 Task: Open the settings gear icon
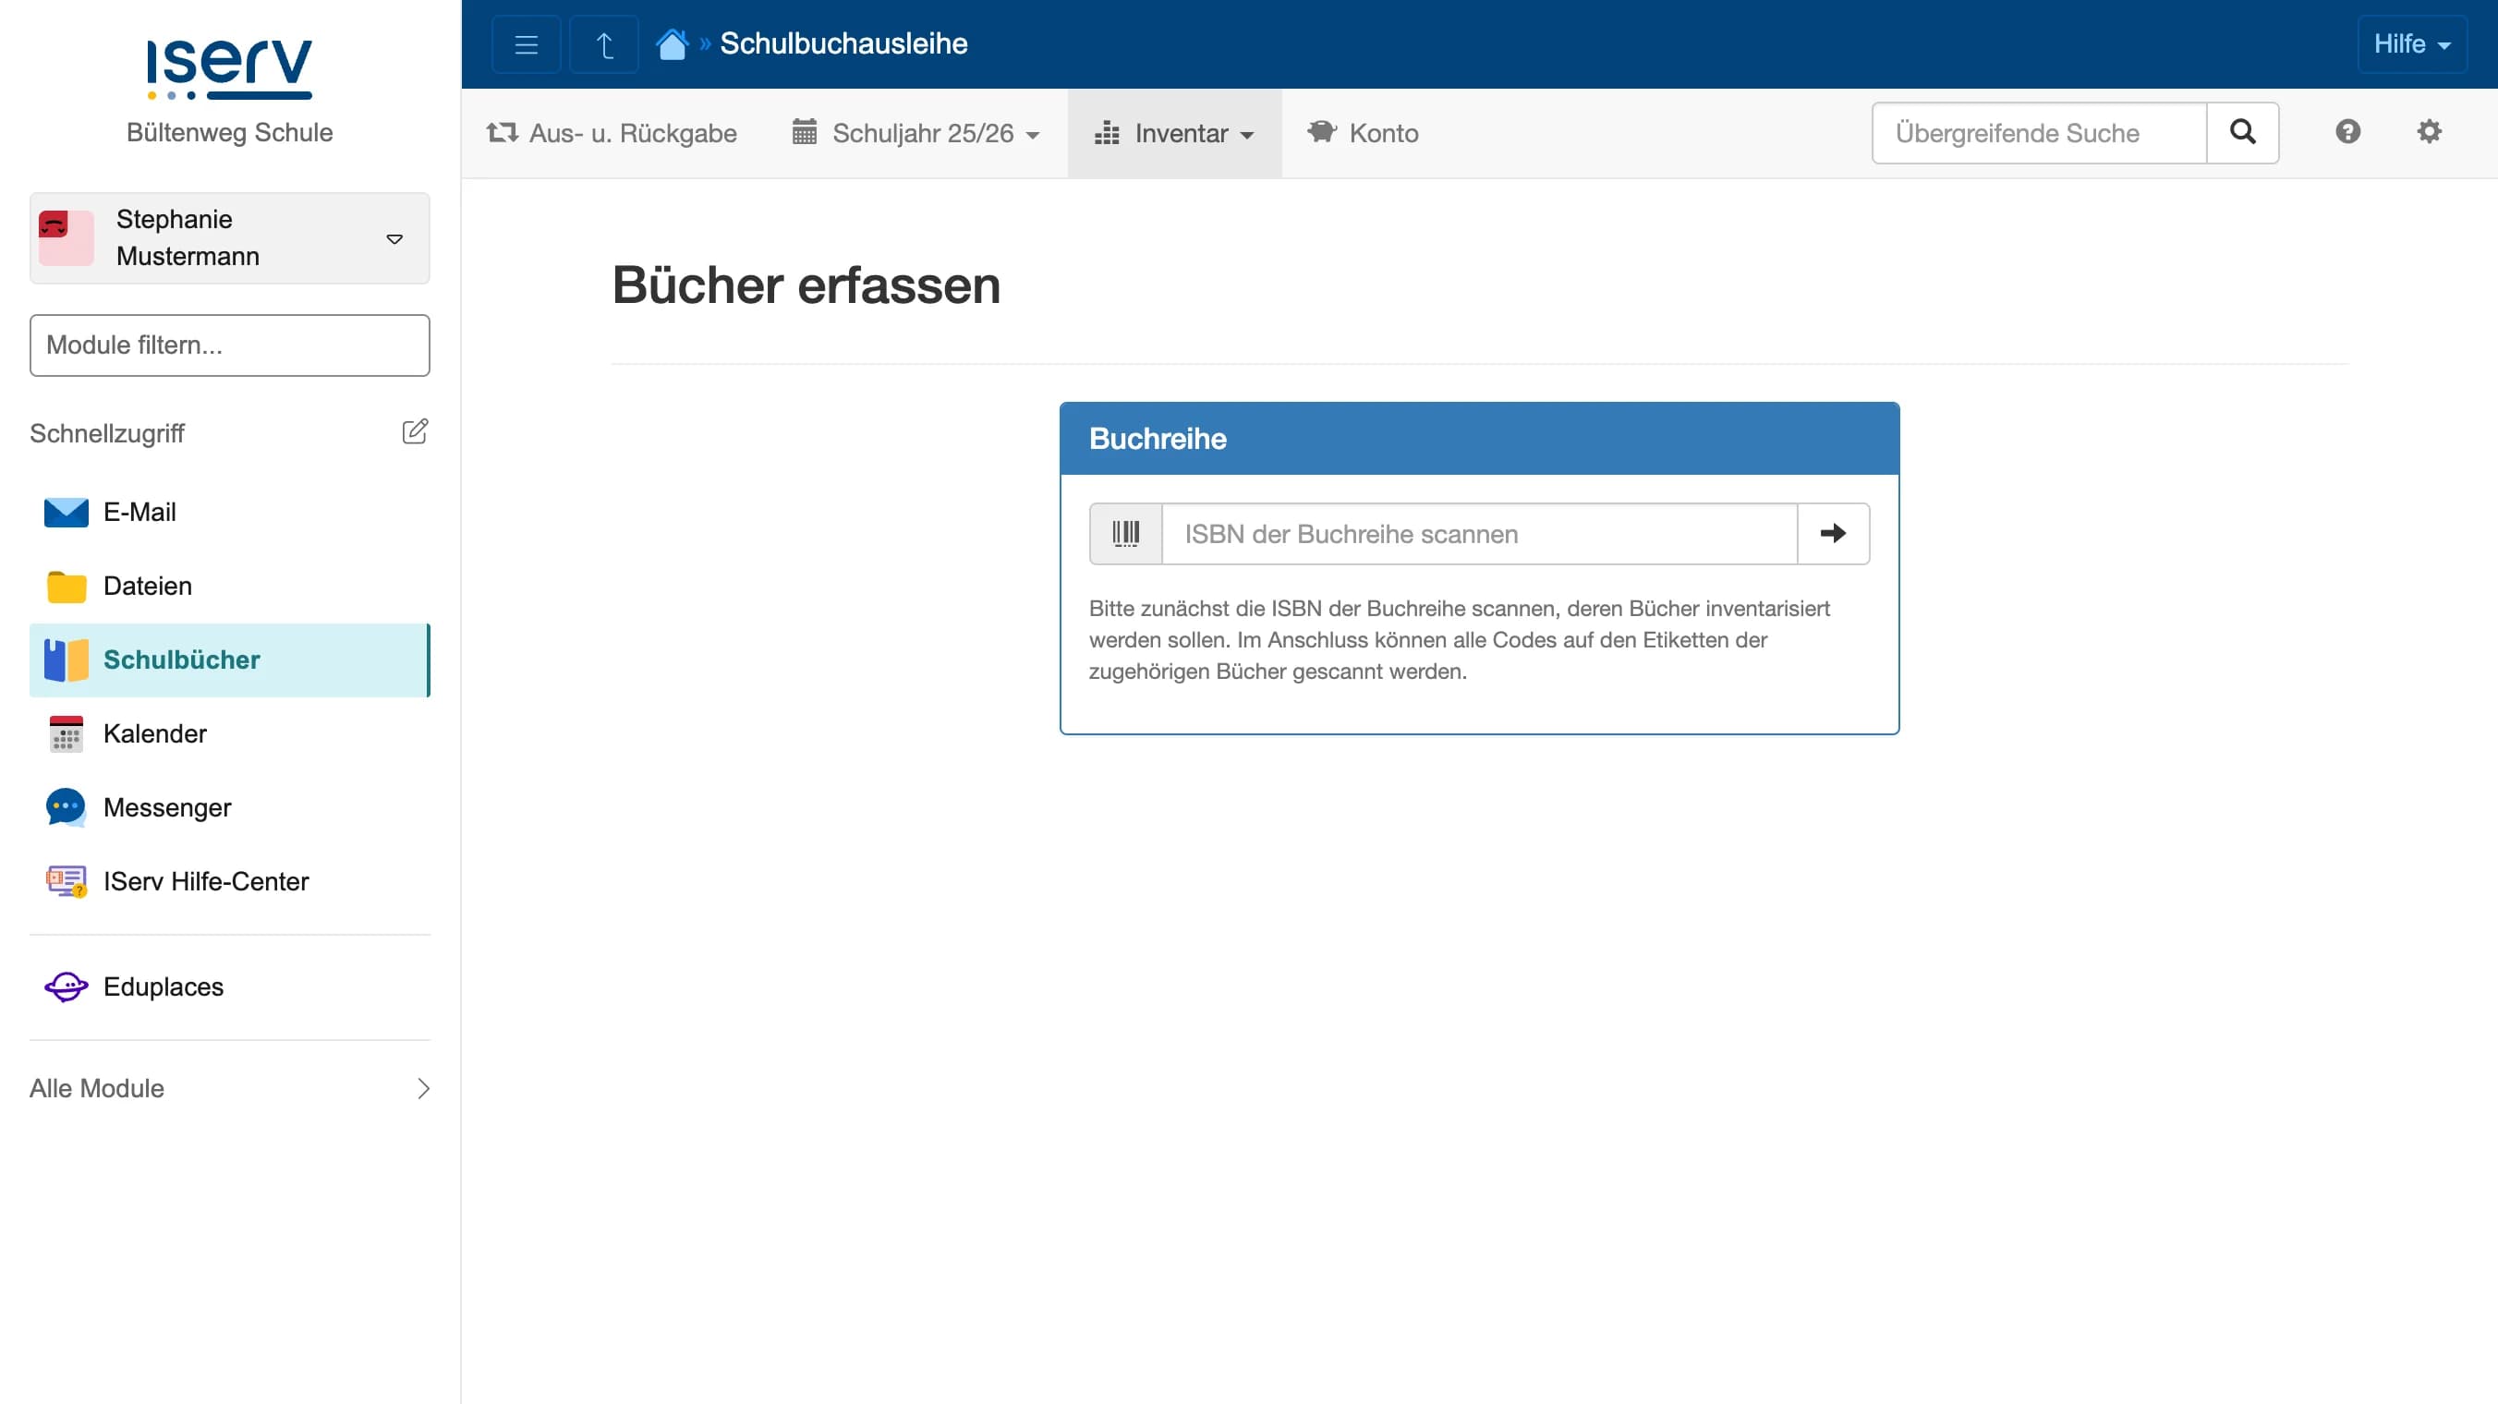click(2429, 132)
